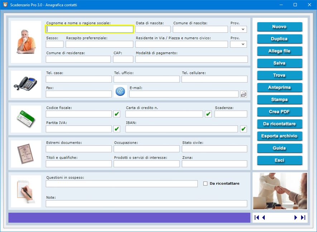Click the Stampa button
Screen dimensions: 317x232
click(280, 100)
